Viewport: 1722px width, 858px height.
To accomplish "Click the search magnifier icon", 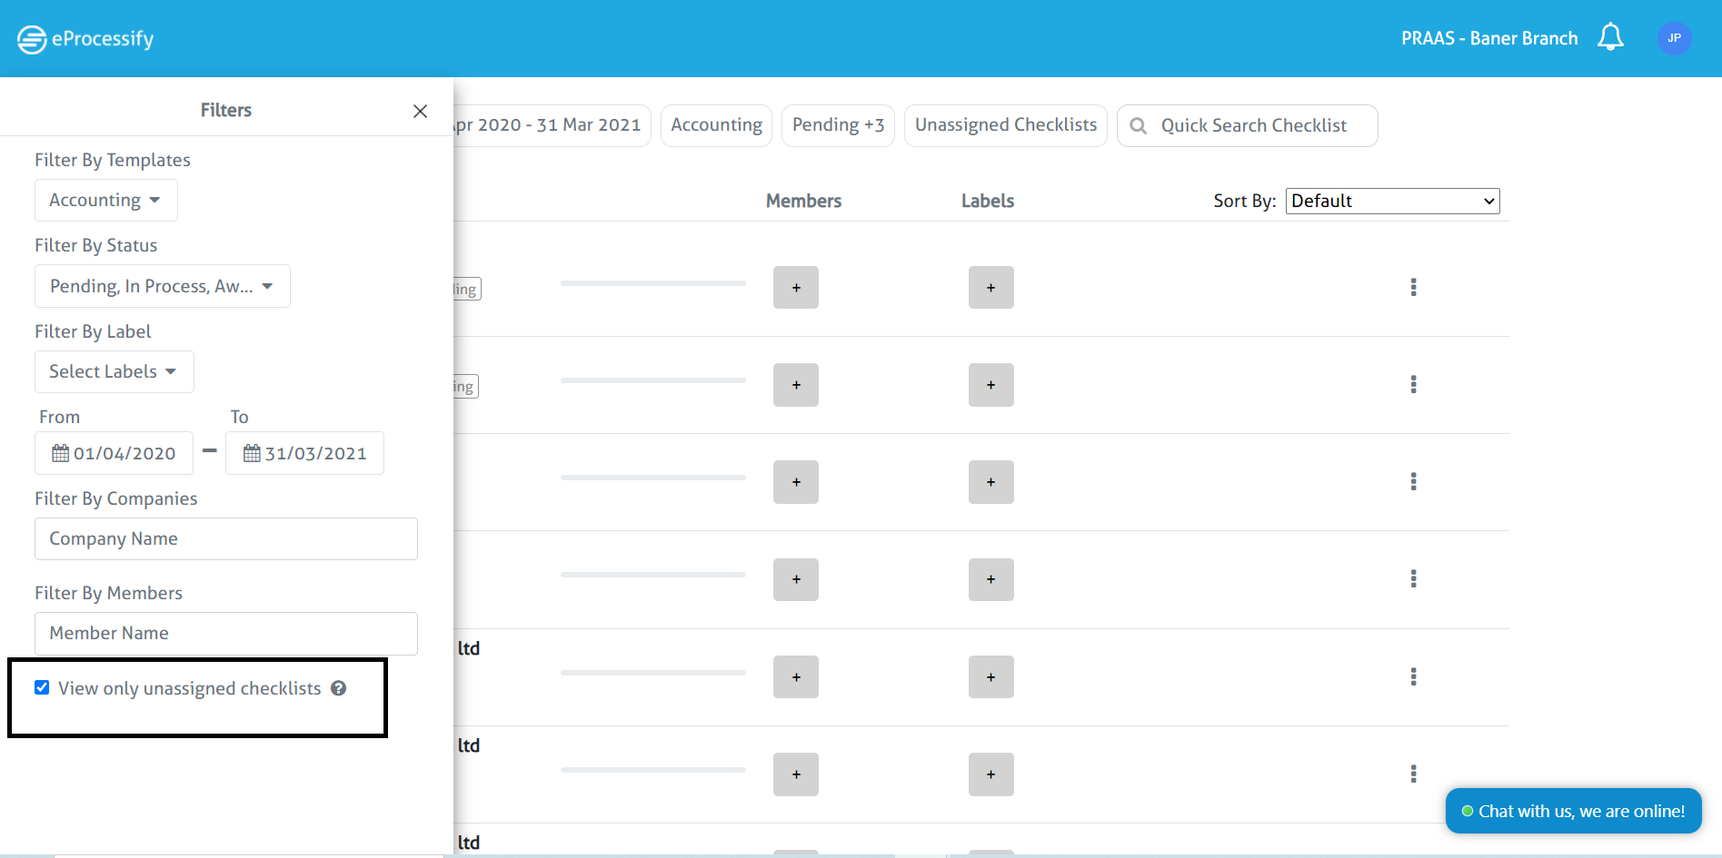I will (x=1138, y=126).
